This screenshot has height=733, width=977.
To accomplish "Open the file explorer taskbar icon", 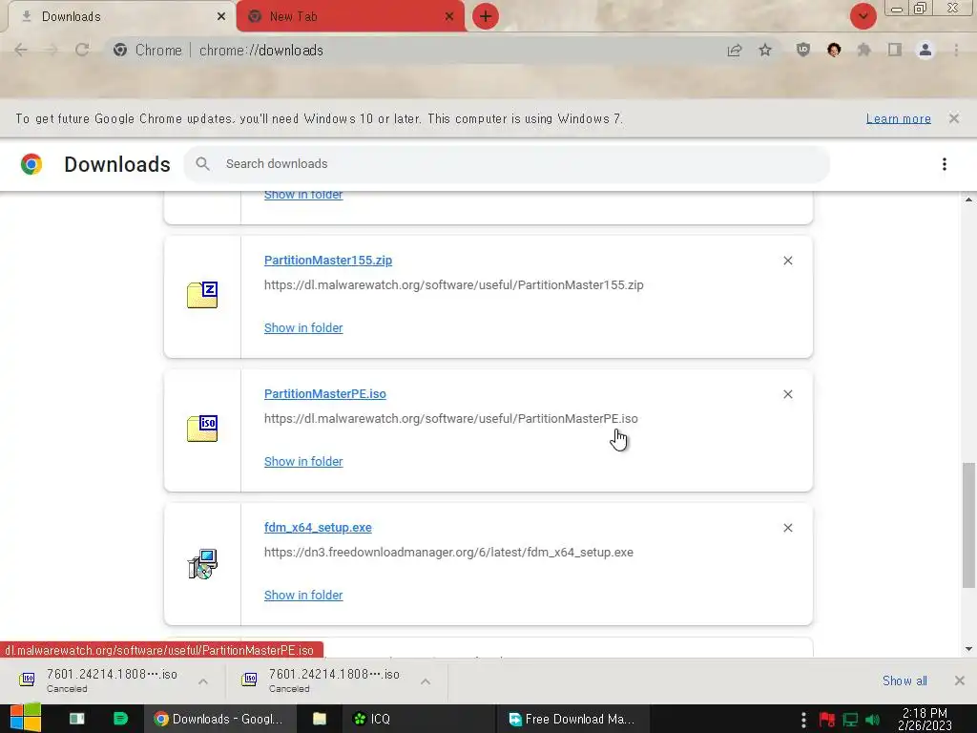I will [320, 719].
